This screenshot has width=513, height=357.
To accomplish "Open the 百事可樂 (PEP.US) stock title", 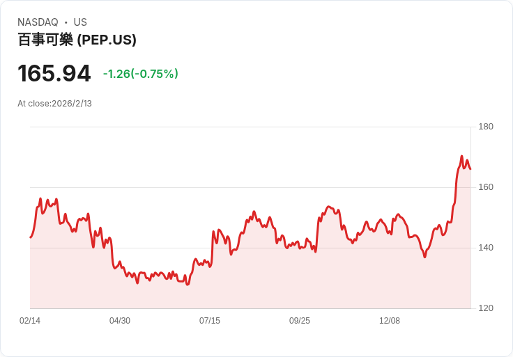I will coord(77,40).
